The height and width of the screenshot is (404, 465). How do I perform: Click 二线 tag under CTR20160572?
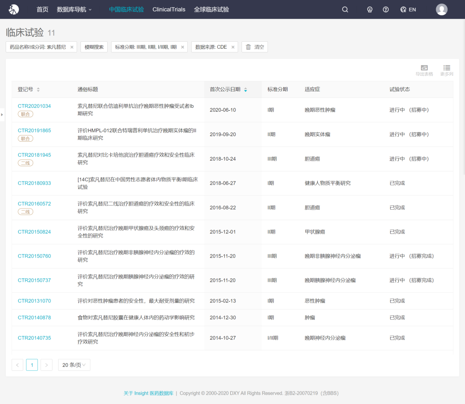click(x=25, y=212)
